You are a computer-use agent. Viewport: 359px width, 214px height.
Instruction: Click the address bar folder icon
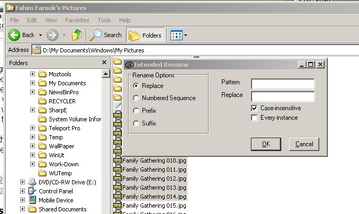pyautogui.click(x=37, y=50)
